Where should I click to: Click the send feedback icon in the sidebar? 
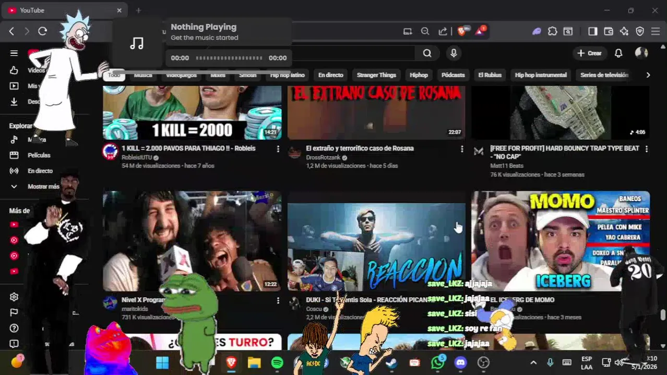pos(14,344)
